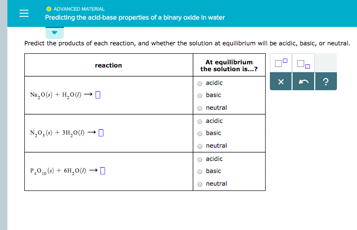Click the Na2O reaction product input box
The height and width of the screenshot is (230, 357).
(x=98, y=95)
